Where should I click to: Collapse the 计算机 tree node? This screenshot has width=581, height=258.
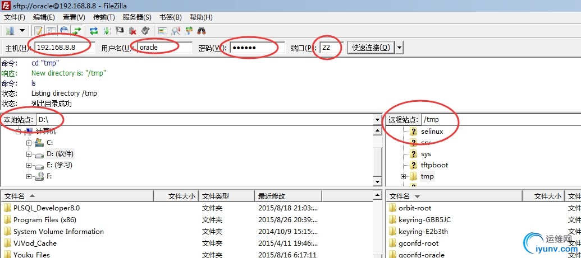coord(18,132)
